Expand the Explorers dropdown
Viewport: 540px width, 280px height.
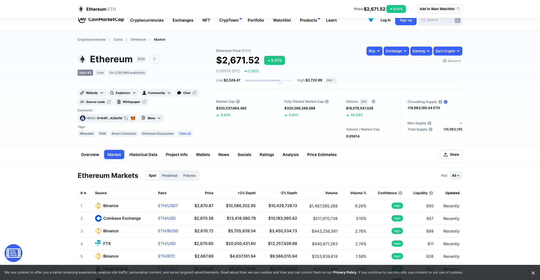click(123, 93)
